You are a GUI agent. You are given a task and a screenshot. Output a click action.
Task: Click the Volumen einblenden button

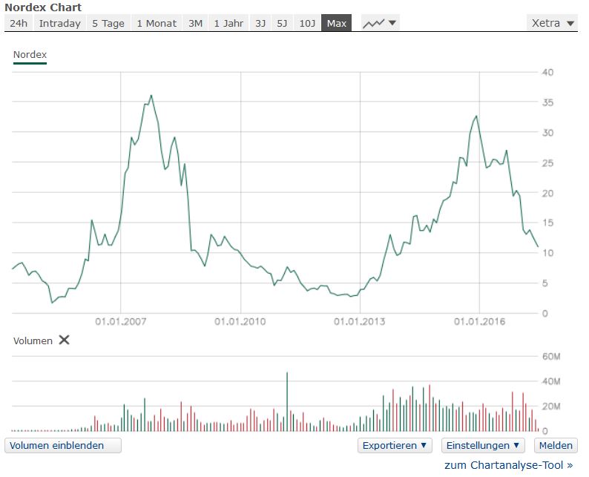click(x=63, y=445)
